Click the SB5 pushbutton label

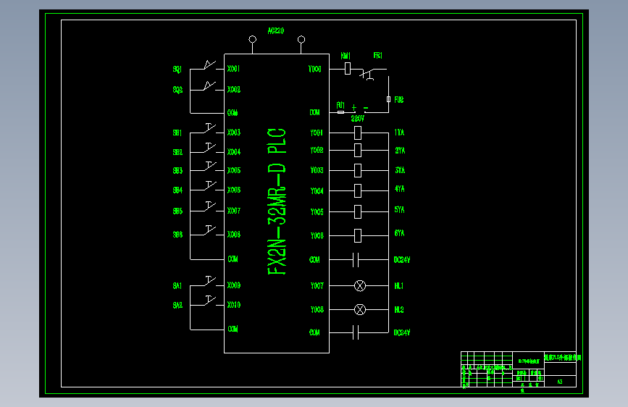point(177,211)
